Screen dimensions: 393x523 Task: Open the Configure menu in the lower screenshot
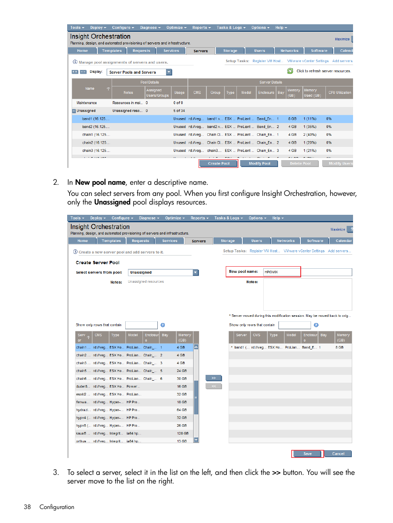click(x=122, y=218)
